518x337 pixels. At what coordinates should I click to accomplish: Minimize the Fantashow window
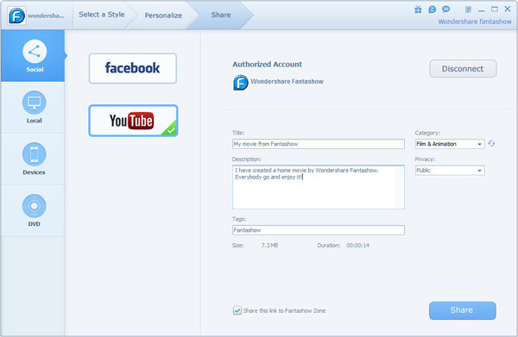click(x=482, y=10)
